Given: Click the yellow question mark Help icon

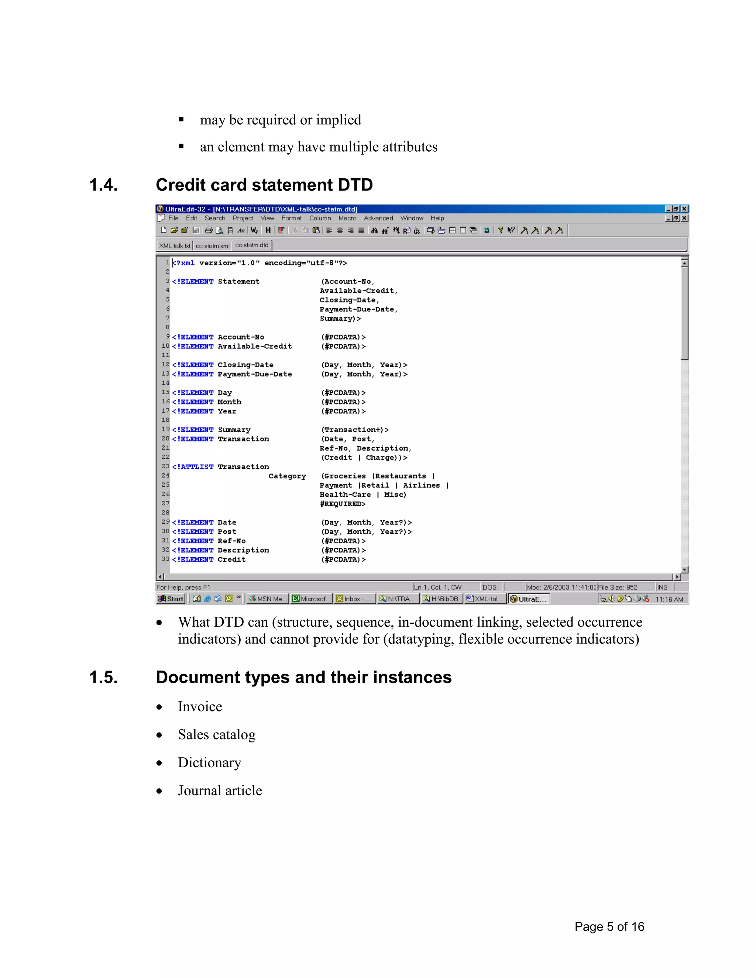Looking at the screenshot, I should click(501, 230).
